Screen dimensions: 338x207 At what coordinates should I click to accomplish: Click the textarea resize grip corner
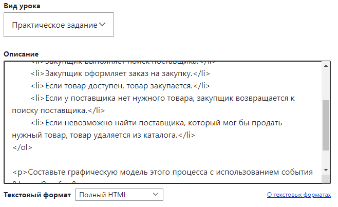click(x=327, y=180)
